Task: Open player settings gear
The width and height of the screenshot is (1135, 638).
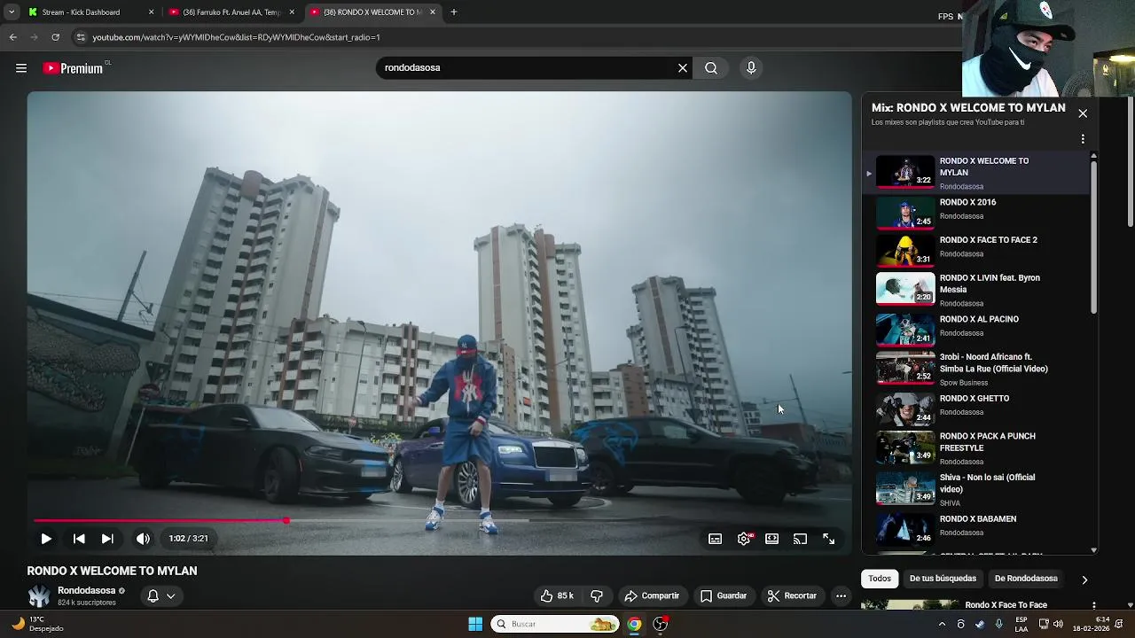Action: [744, 539]
